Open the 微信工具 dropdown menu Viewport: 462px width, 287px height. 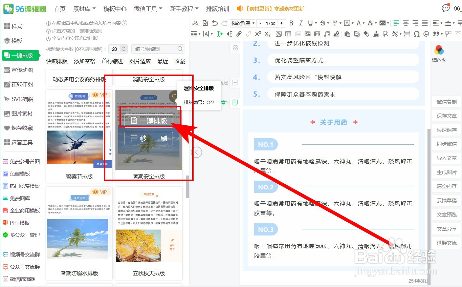click(148, 9)
